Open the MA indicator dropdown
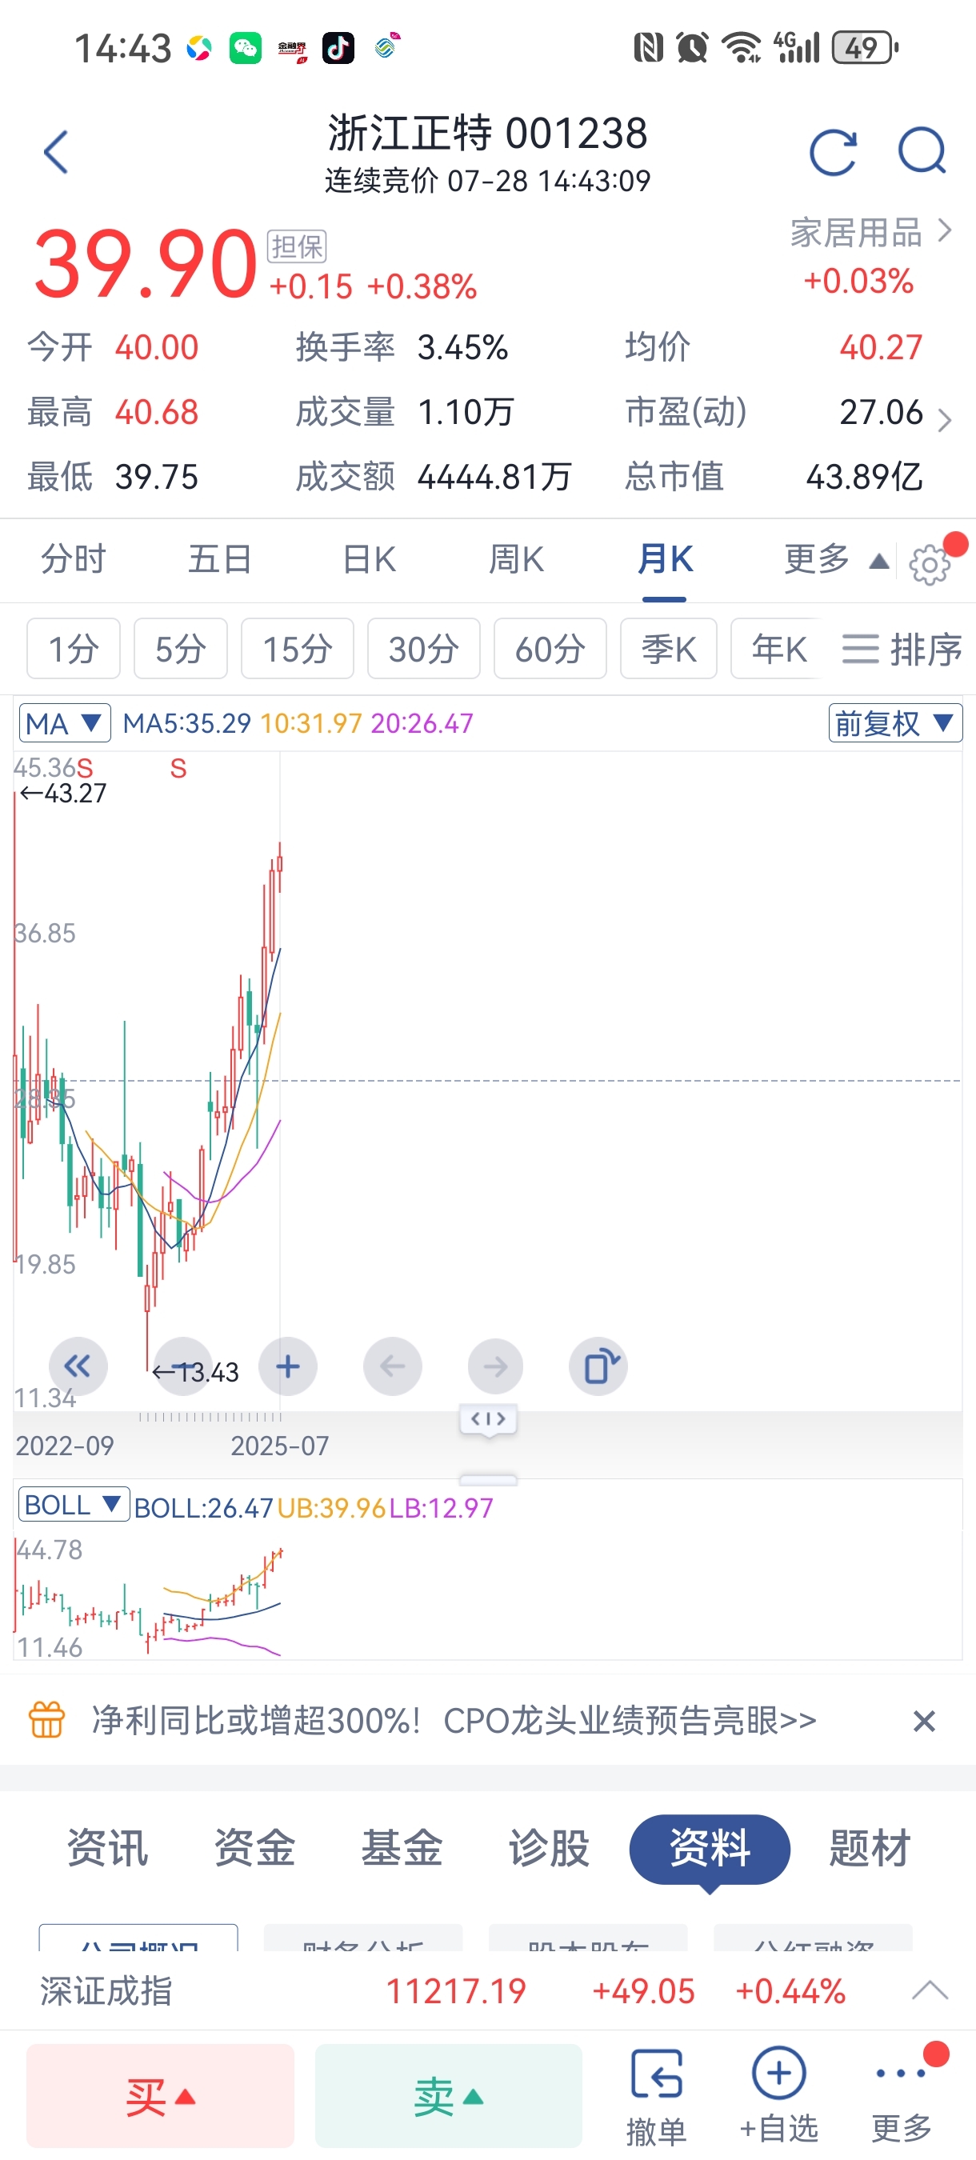The image size is (976, 2160). (x=64, y=722)
